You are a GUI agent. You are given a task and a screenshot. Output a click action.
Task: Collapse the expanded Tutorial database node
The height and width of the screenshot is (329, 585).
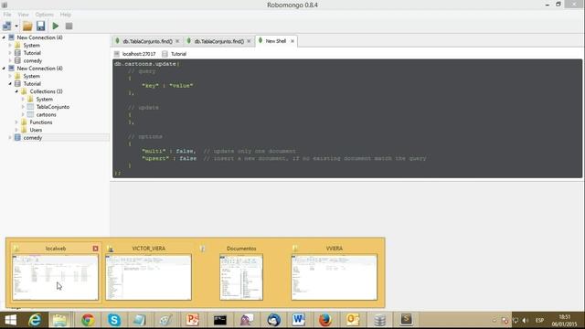10,84
